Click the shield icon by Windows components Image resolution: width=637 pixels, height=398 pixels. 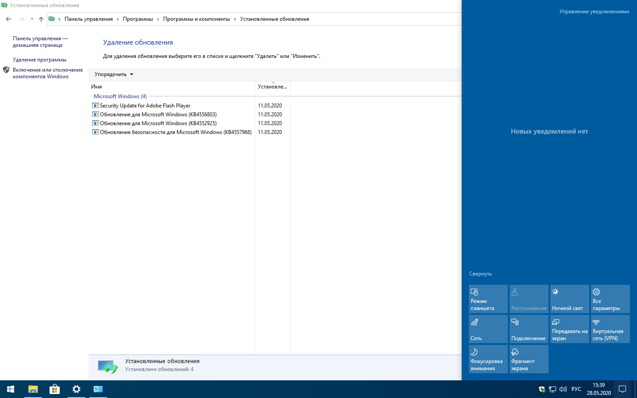point(6,70)
